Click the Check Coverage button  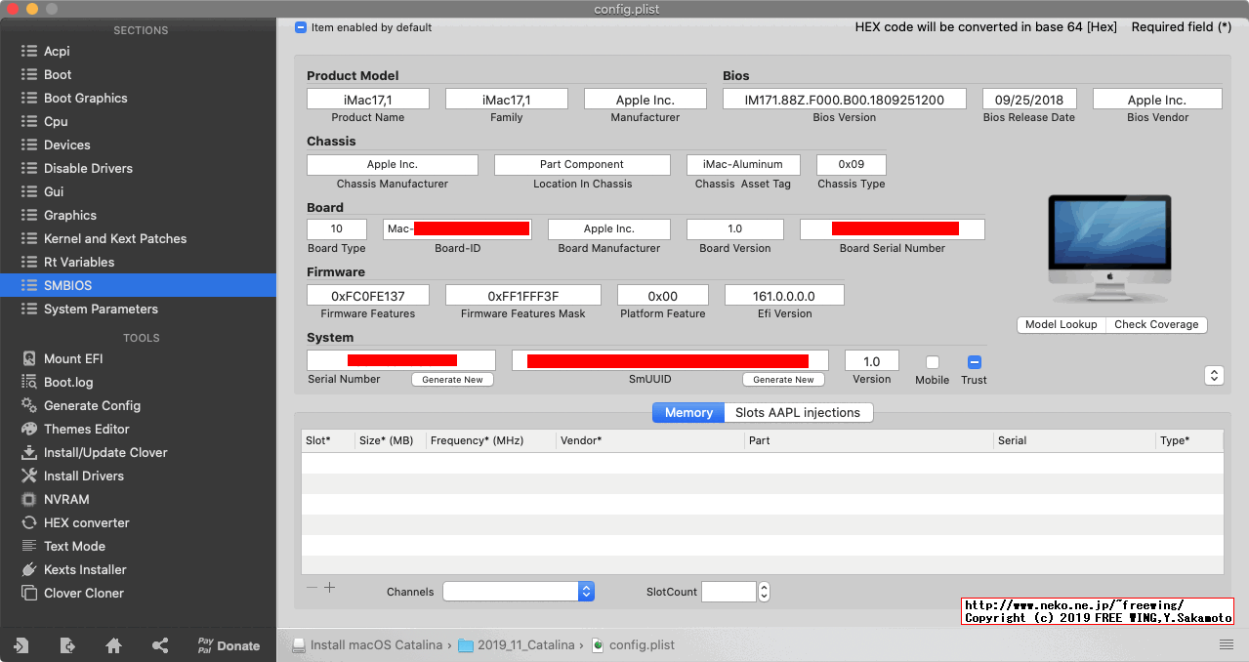1157,324
